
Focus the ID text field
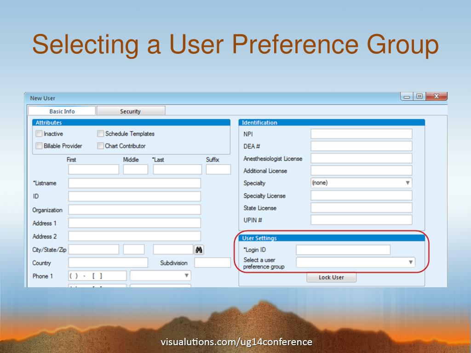coord(134,196)
